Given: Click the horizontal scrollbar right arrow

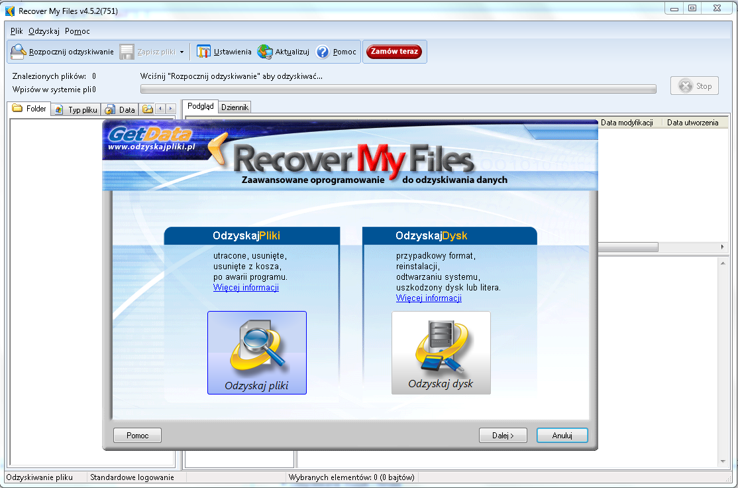Looking at the screenshot, I should pos(723,247).
